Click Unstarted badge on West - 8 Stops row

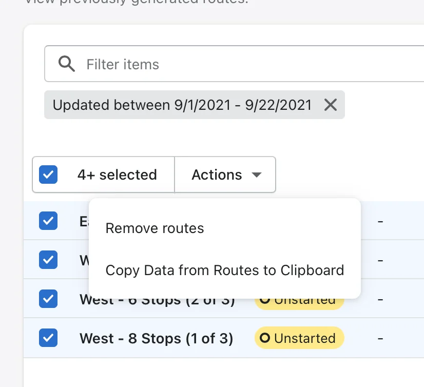click(x=299, y=338)
